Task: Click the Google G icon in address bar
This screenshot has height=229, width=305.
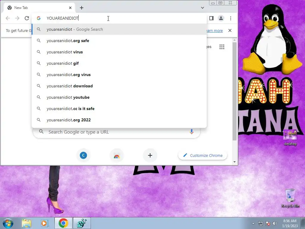Action: [39, 18]
